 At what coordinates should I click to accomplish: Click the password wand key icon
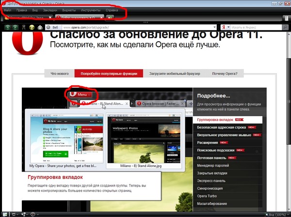tap(24, 28)
